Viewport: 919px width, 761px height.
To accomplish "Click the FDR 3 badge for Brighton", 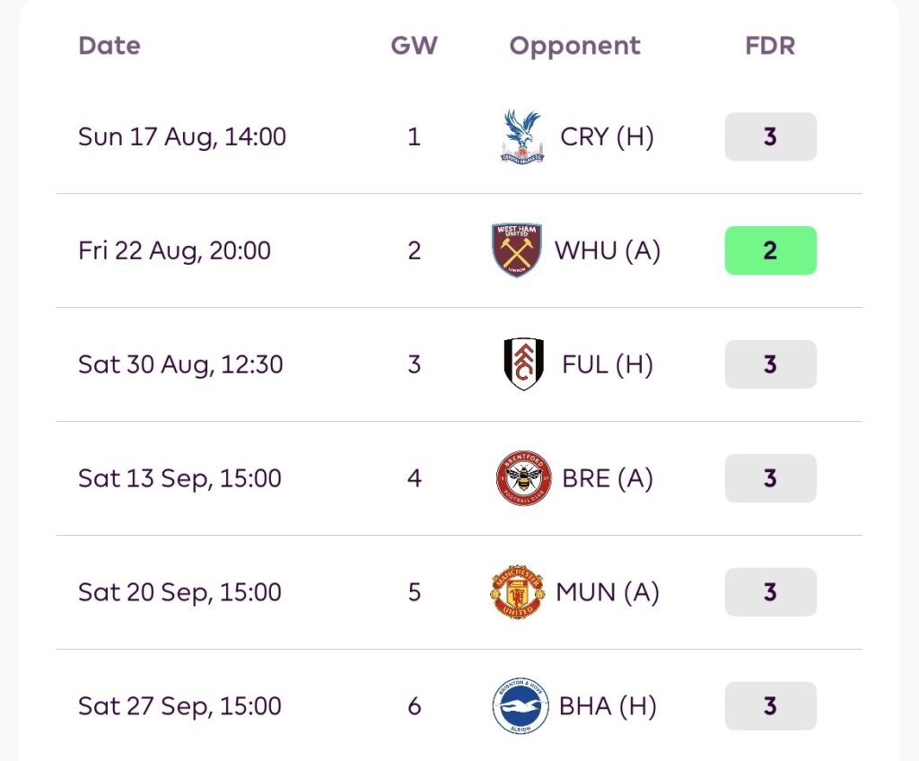I will tap(770, 706).
